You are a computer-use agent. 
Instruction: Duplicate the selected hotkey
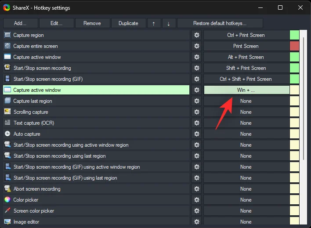[128, 23]
